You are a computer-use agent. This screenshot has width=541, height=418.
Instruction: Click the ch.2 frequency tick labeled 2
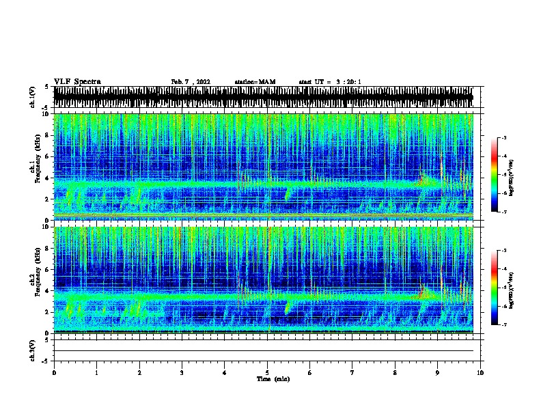[x=48, y=312]
